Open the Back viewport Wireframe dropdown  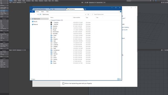coord(21,50)
